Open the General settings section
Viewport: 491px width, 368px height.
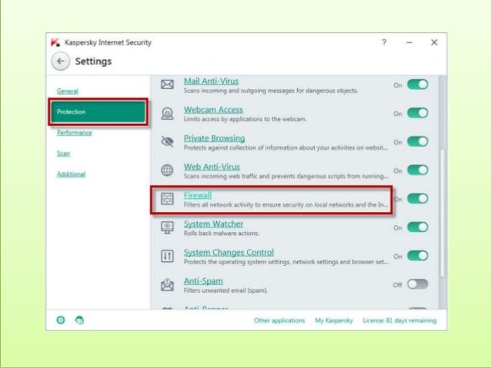[x=68, y=91]
